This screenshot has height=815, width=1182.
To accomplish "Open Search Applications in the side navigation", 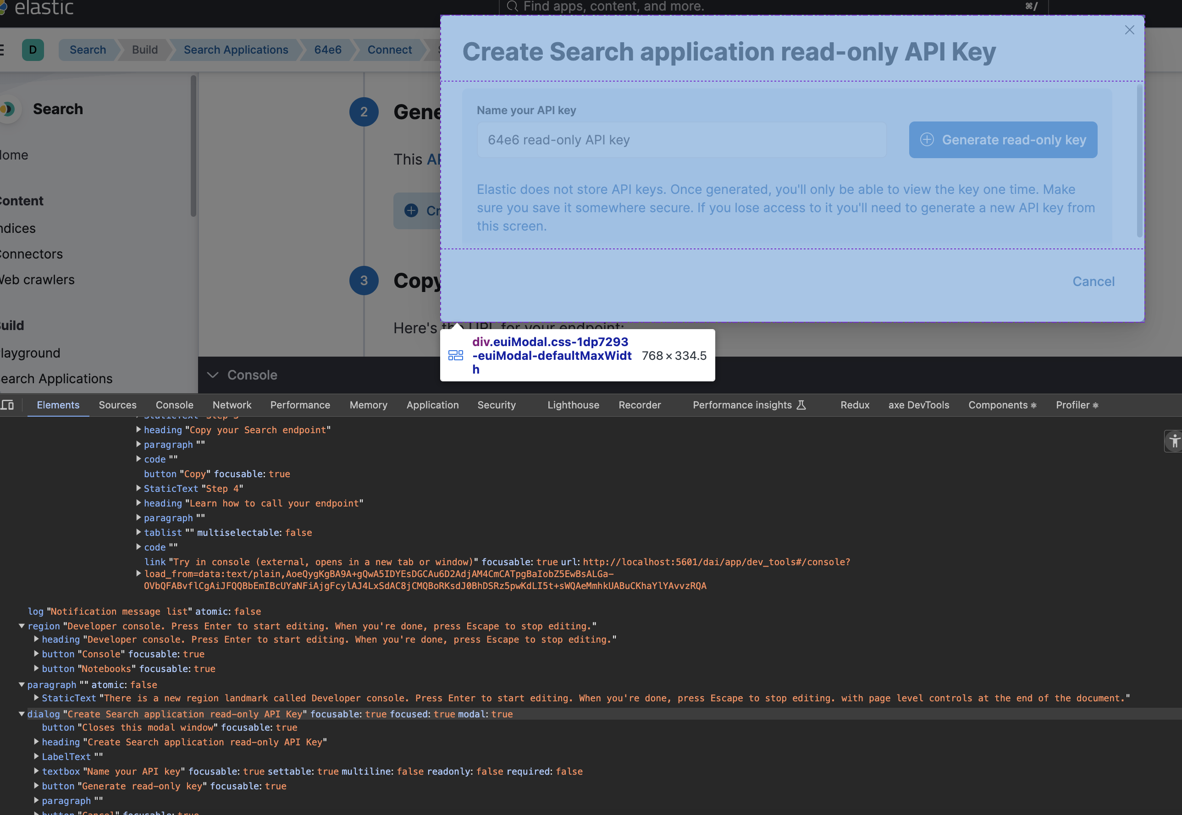I will (55, 379).
